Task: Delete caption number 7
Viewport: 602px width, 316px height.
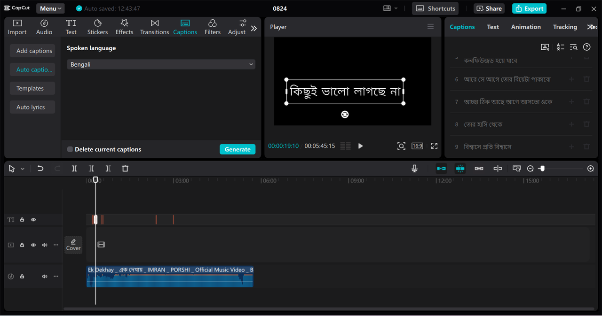Action: point(586,102)
